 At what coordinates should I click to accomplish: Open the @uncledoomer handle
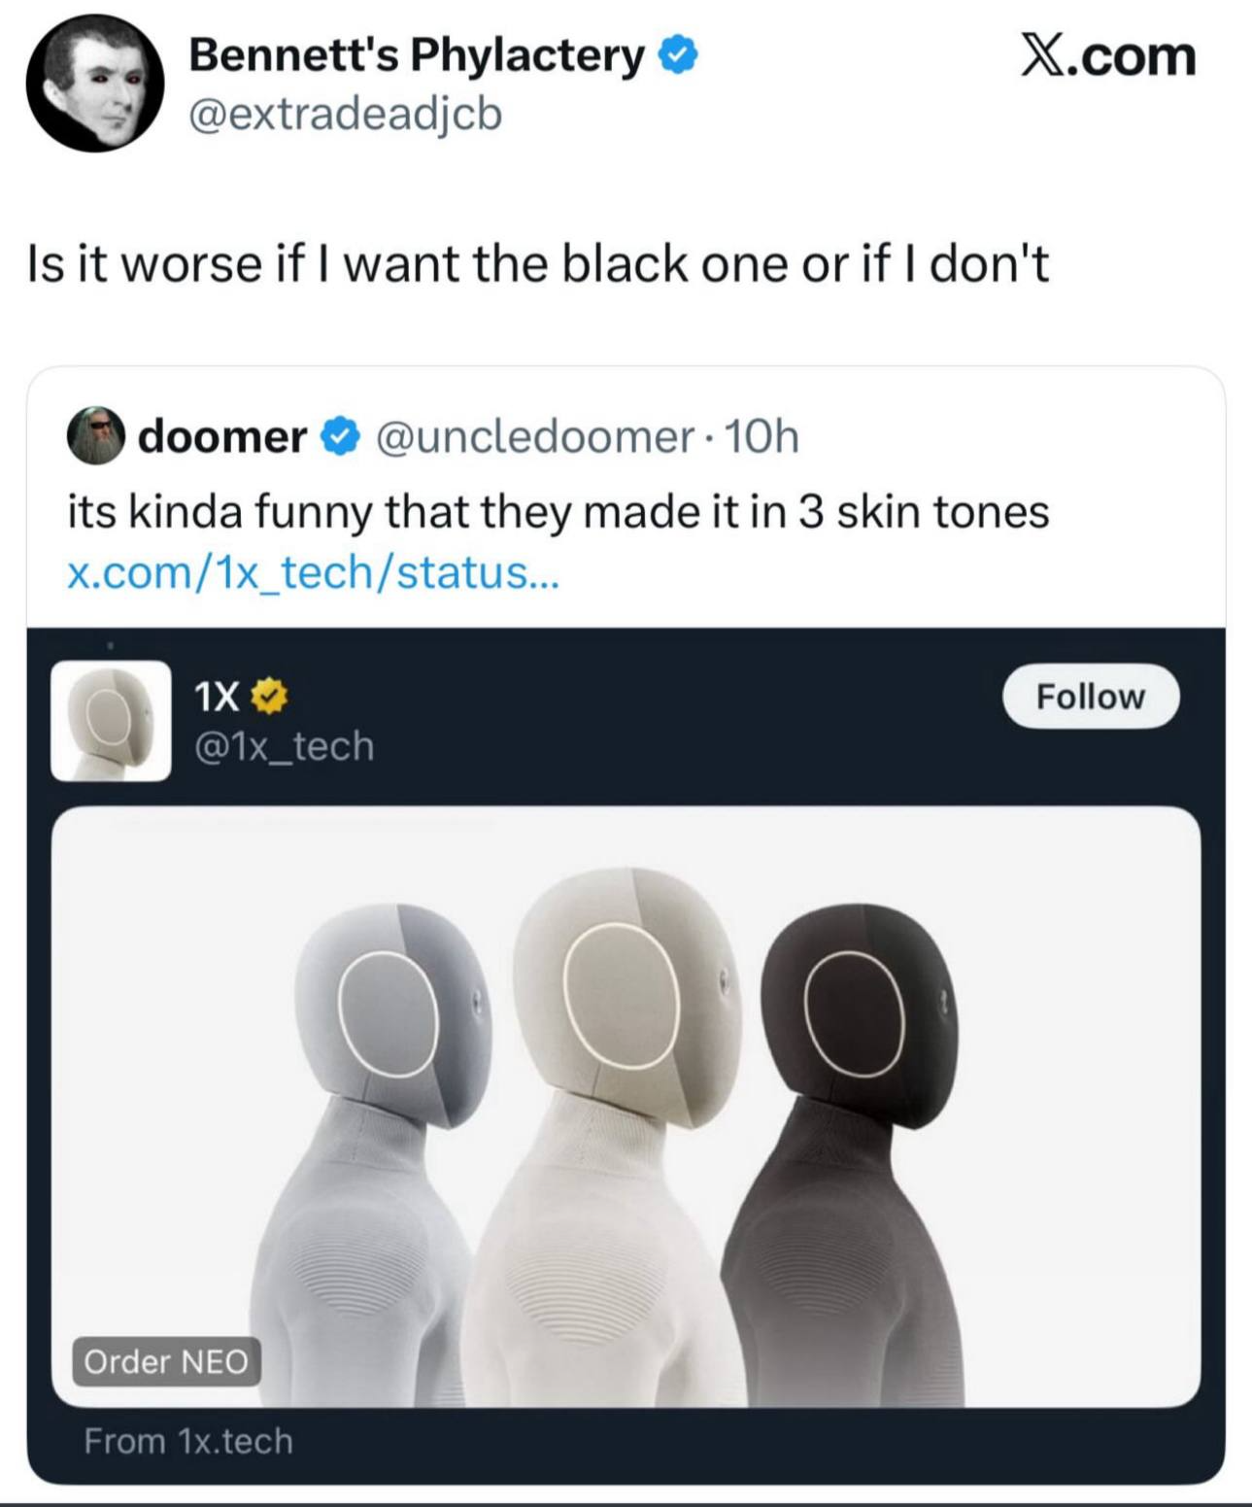tap(534, 437)
